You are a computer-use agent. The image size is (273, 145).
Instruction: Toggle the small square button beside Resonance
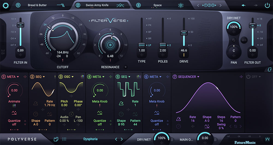(x=126, y=67)
